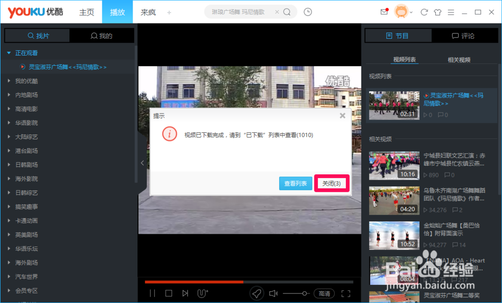This screenshot has width=502, height=303.
Task: Open the messages envelope icon
Action: tap(384, 12)
